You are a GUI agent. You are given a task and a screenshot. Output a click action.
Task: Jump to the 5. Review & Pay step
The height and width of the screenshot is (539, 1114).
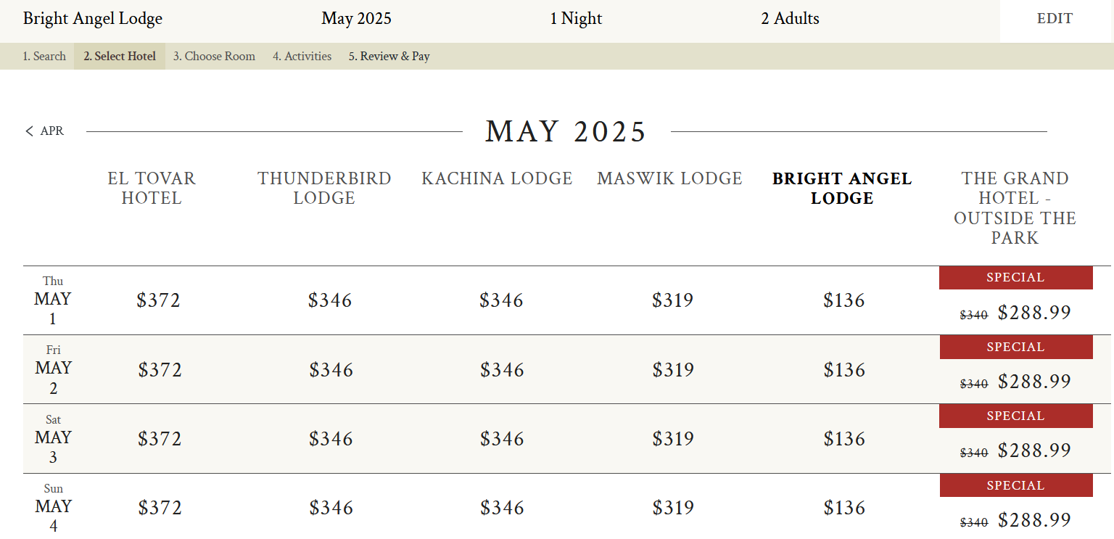coord(389,57)
